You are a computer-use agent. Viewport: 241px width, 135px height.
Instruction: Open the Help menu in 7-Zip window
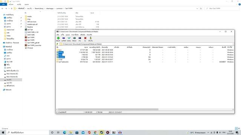pos(89,35)
